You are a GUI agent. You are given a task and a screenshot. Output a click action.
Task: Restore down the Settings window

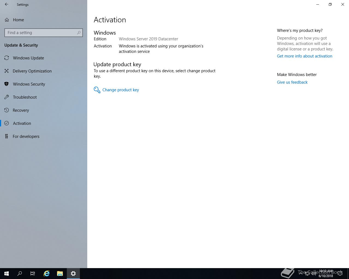click(330, 4)
